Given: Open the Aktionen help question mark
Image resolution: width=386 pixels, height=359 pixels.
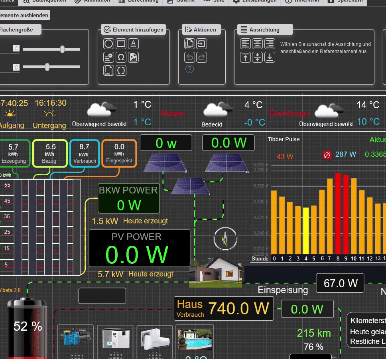Looking at the screenshot, I should (190, 69).
